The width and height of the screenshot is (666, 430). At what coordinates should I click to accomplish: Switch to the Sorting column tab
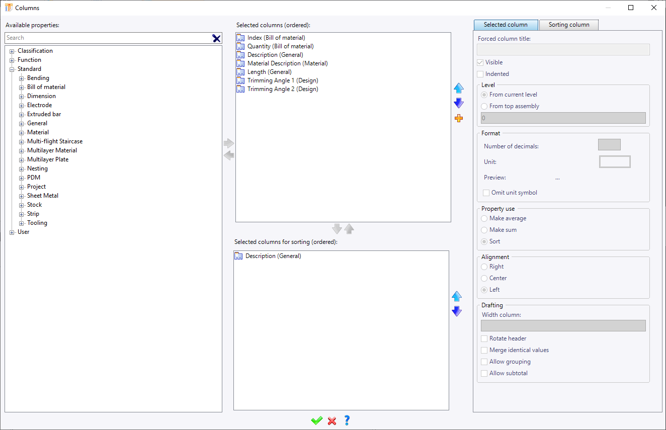coord(568,25)
